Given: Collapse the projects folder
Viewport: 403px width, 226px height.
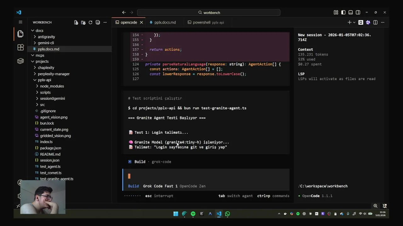Looking at the screenshot, I should 69,61.
